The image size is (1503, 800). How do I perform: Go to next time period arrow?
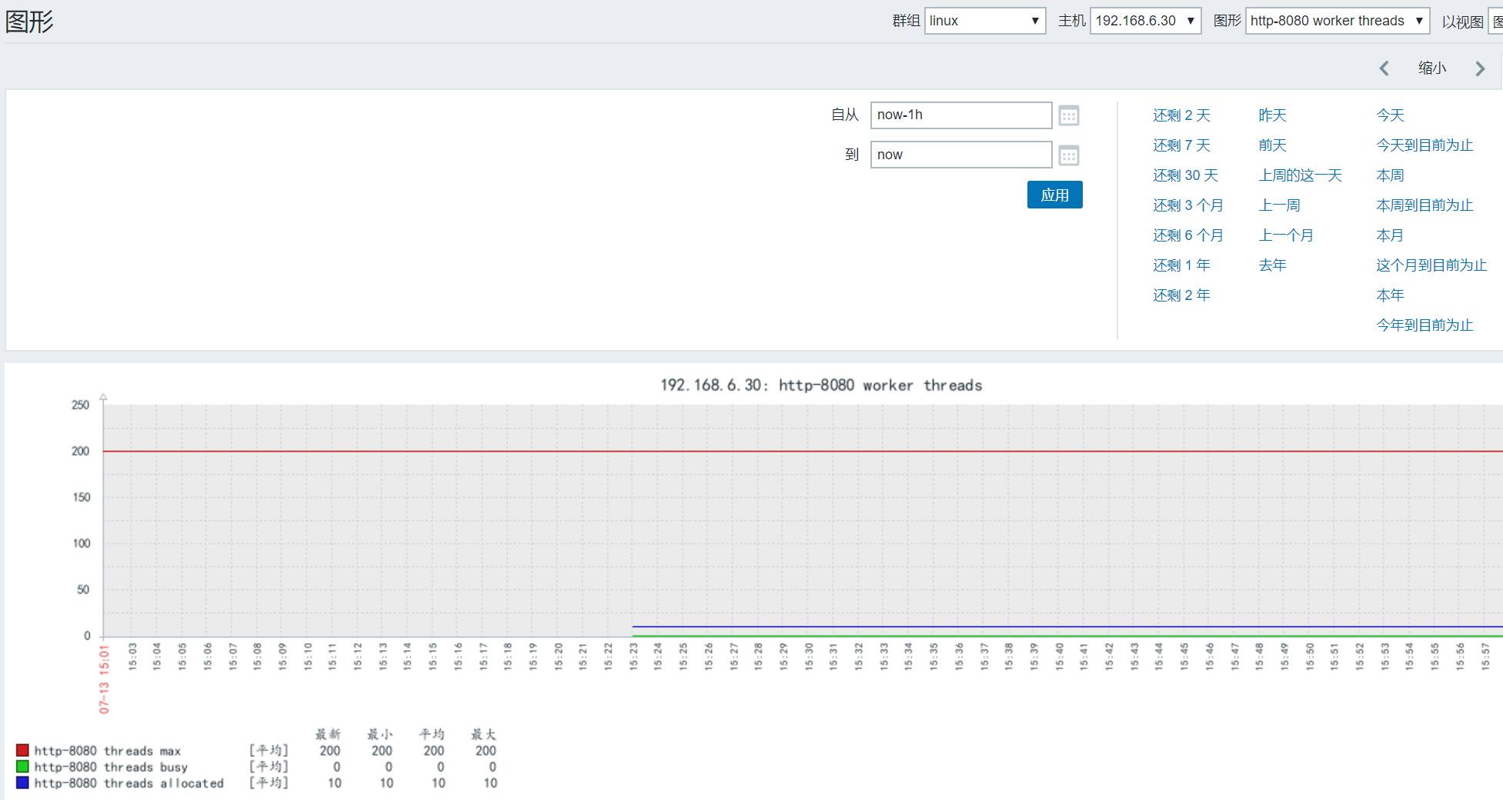pyautogui.click(x=1480, y=68)
